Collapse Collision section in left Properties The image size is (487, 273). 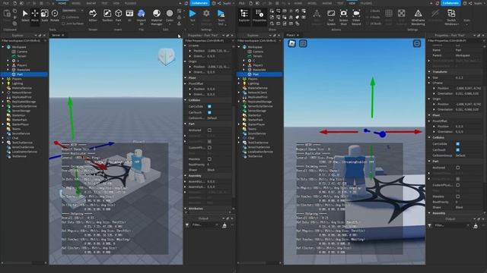[186, 100]
